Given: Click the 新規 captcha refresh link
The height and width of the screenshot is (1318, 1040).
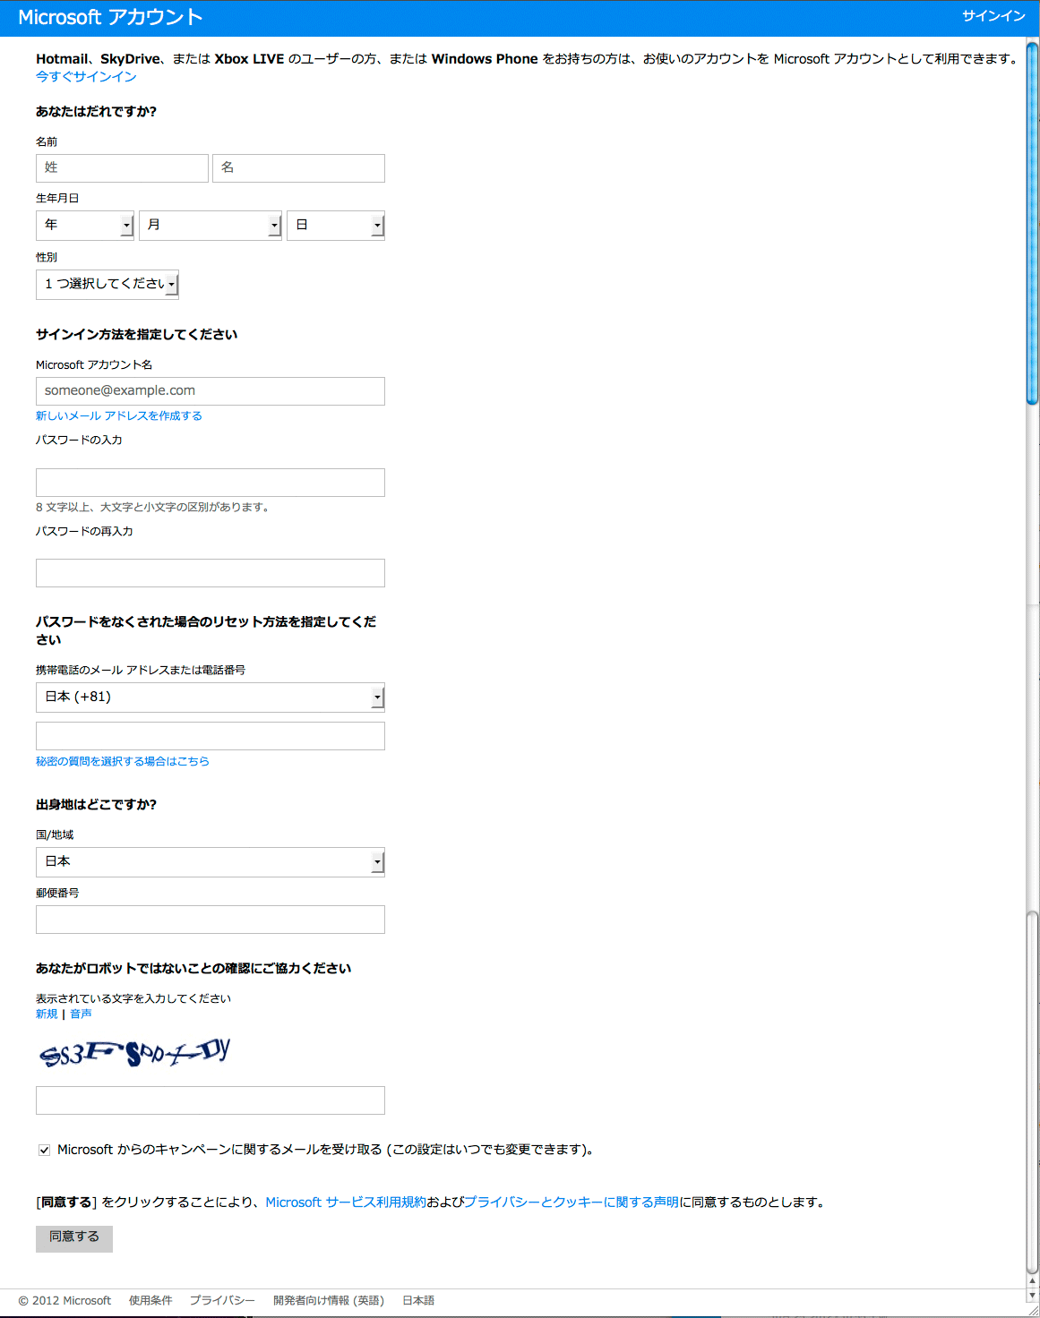Looking at the screenshot, I should pos(47,1014).
